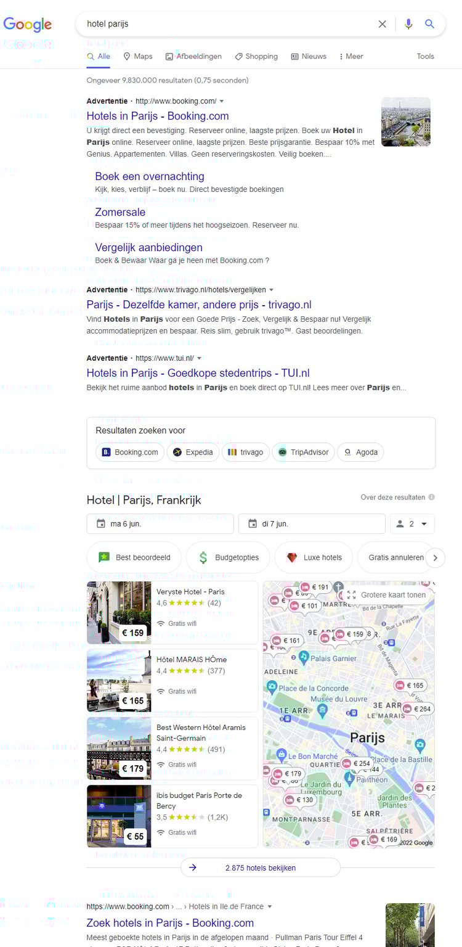Apply 'Luxe hotels' filter
Viewport: 462px width, 947px height.
click(x=314, y=557)
